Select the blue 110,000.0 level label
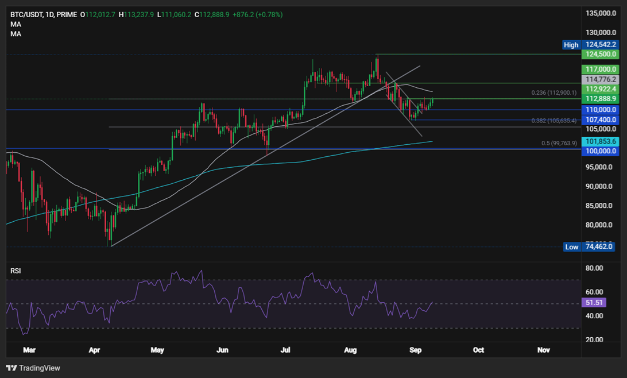Viewport: 627px width, 378px height. click(600, 110)
